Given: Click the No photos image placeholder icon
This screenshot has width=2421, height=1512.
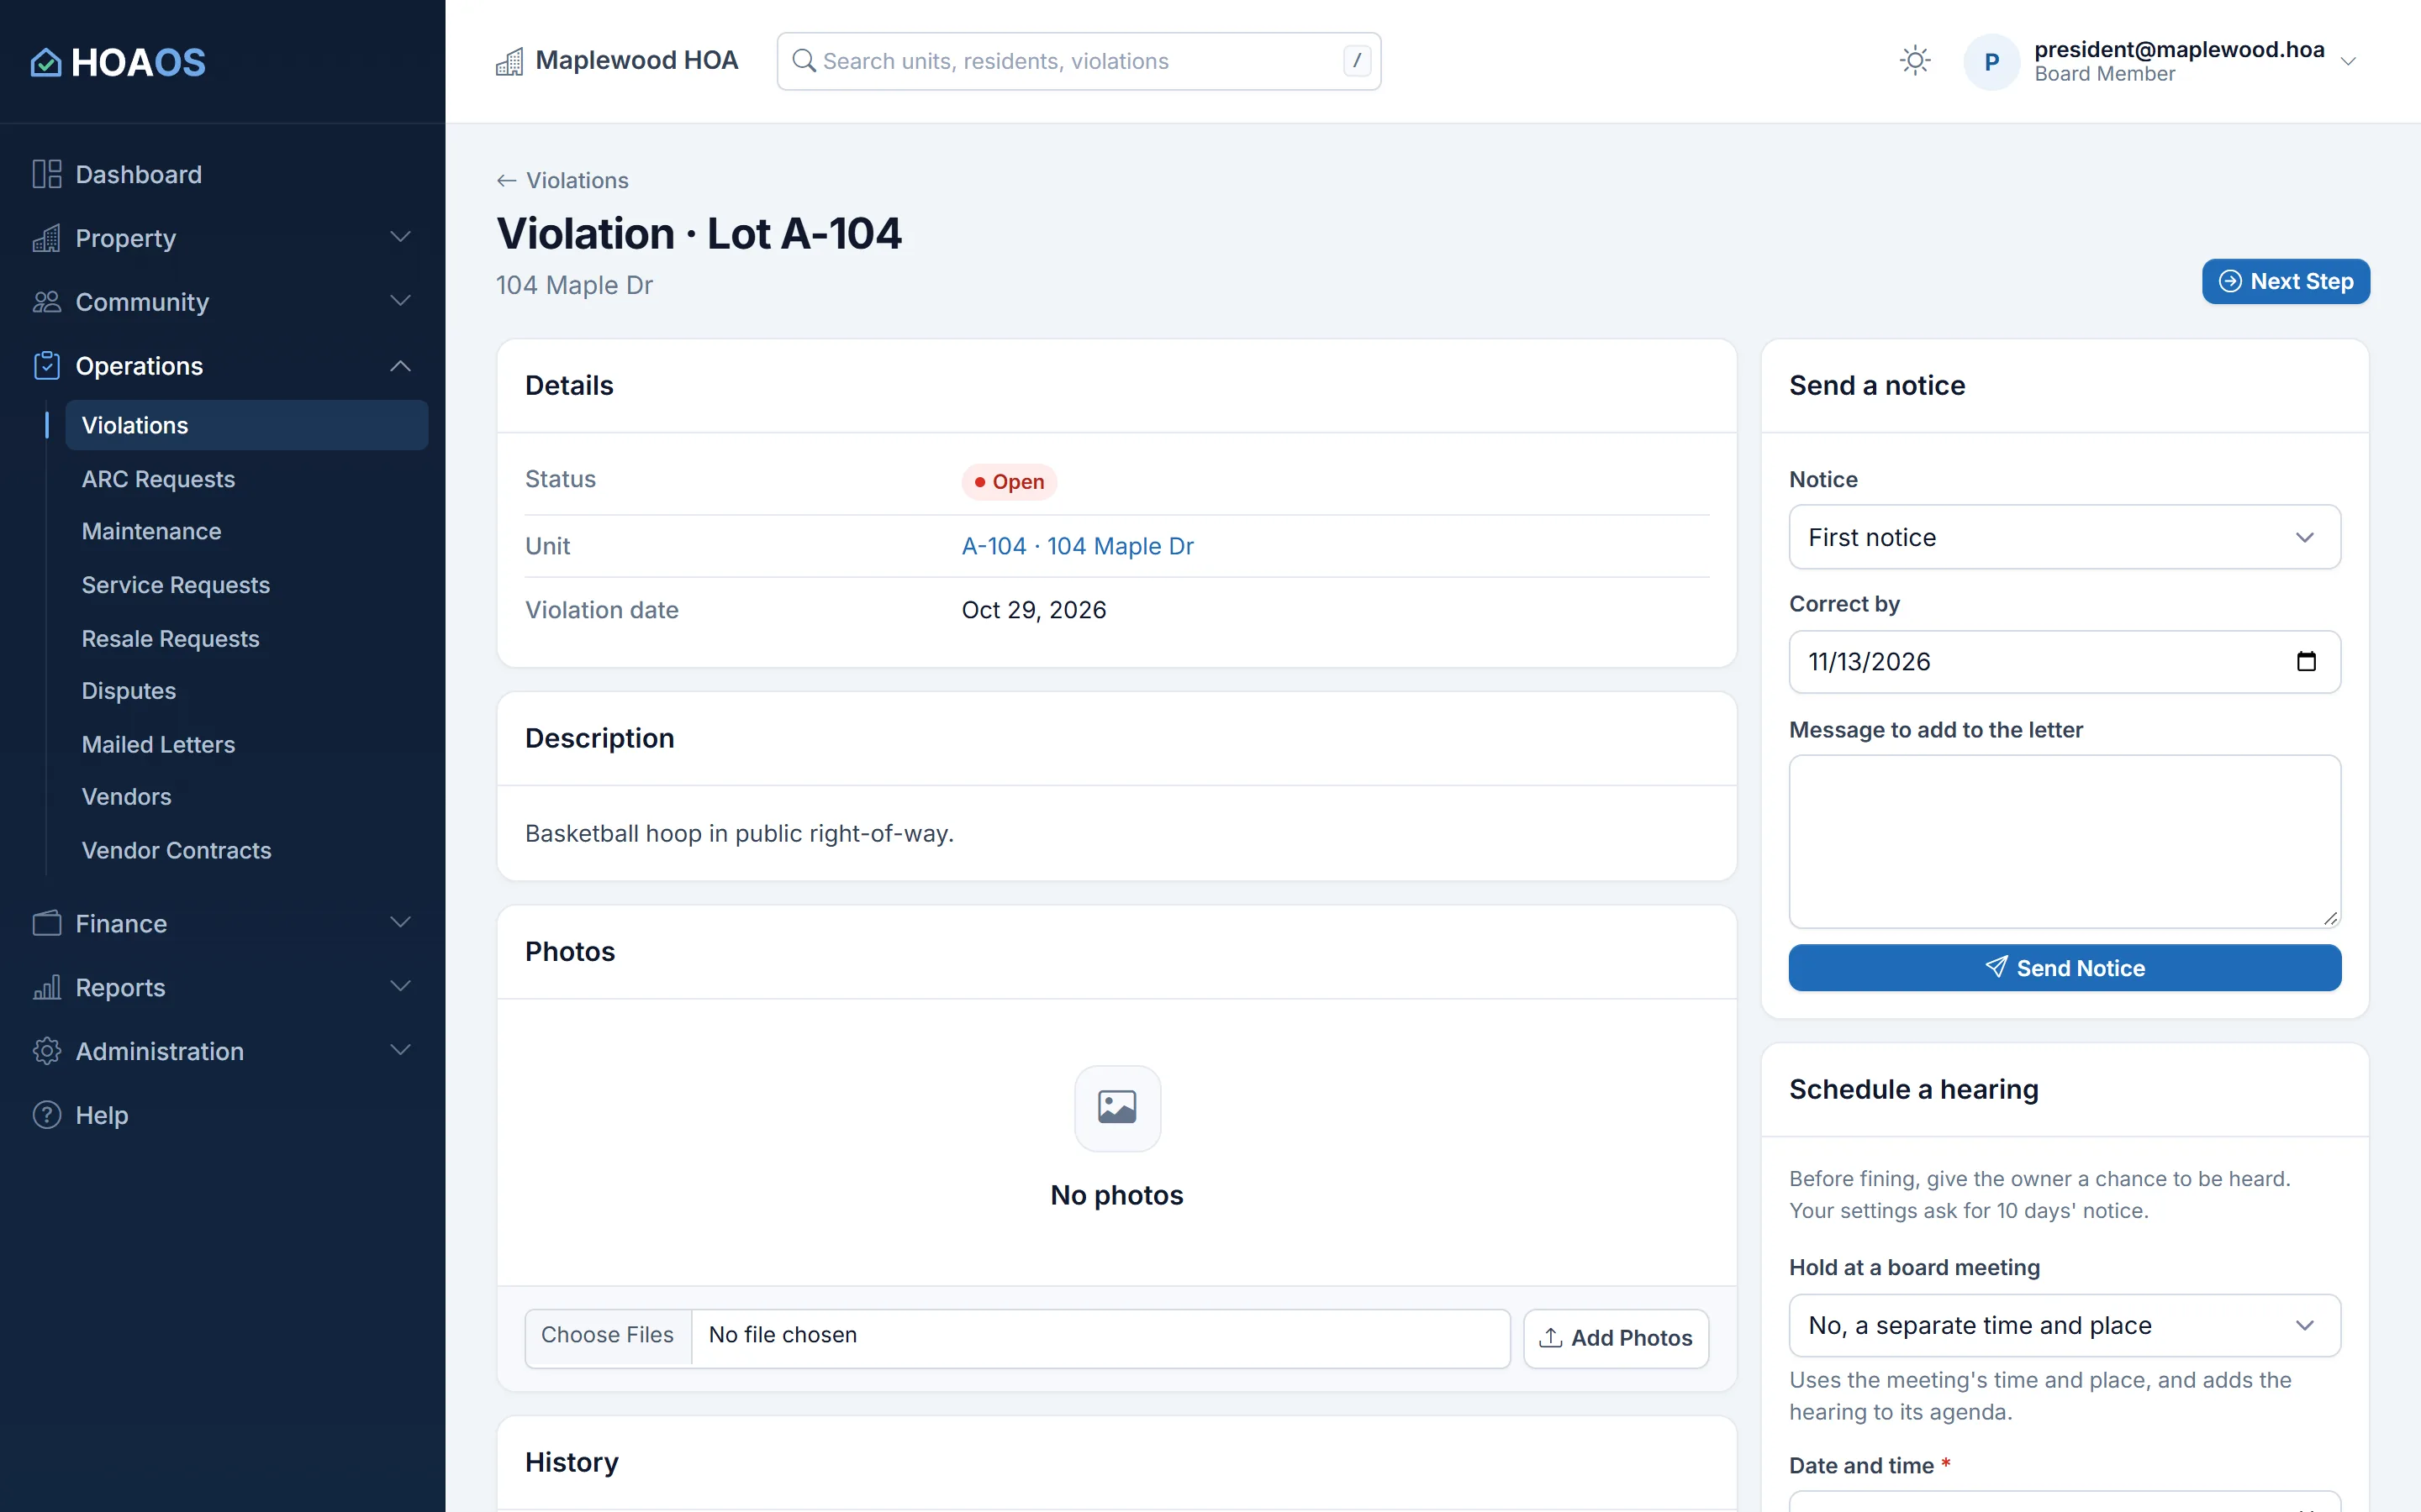Looking at the screenshot, I should (x=1116, y=1108).
